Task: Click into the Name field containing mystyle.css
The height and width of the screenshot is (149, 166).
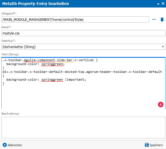Action: tap(83, 33)
